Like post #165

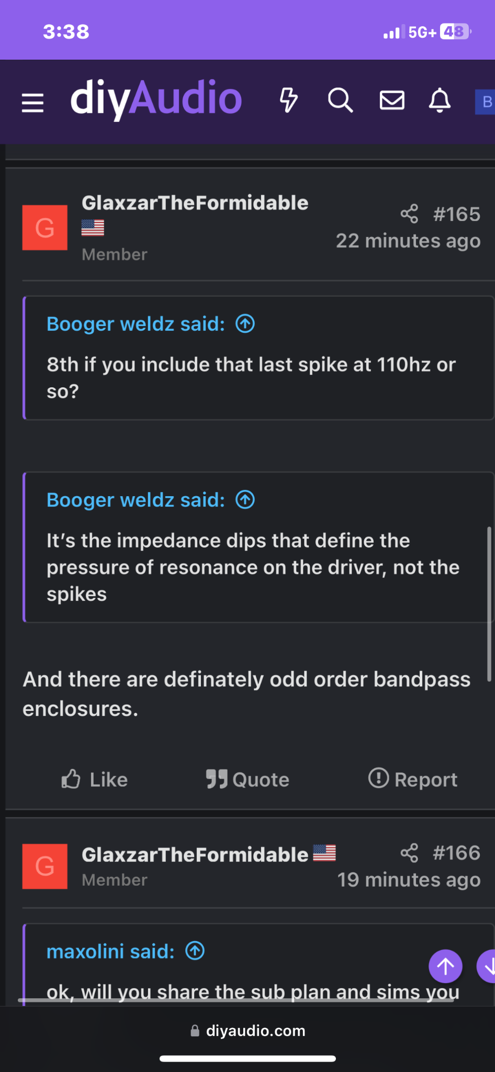[x=94, y=779]
